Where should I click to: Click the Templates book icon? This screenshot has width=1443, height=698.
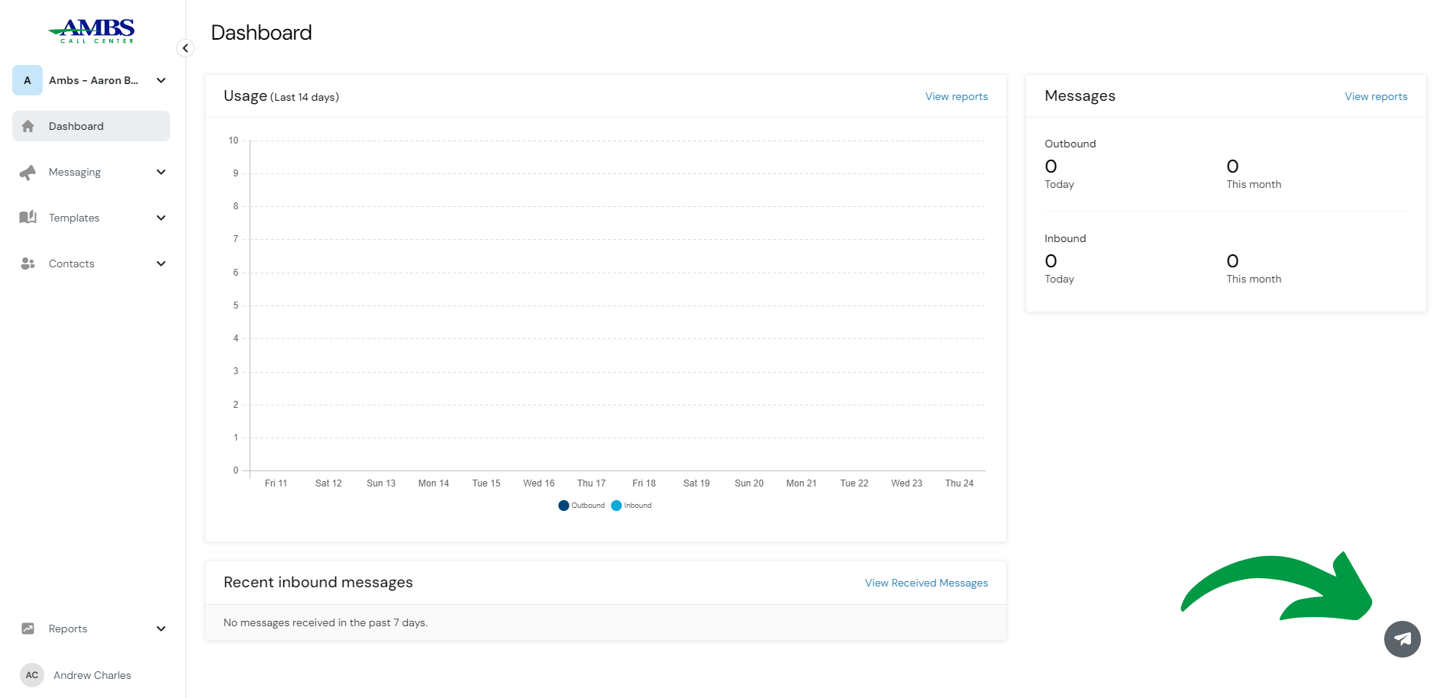coord(28,218)
